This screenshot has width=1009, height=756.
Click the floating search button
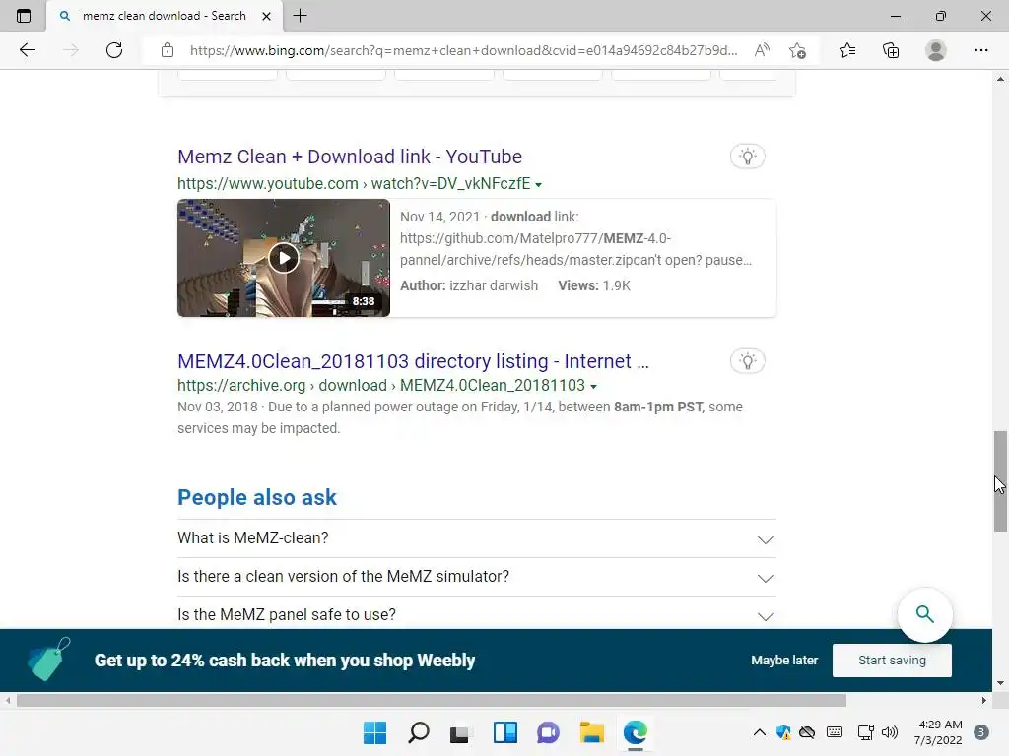[924, 614]
